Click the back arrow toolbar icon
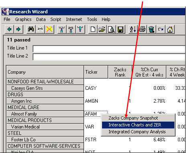This screenshot has width=186, height=153. (9, 29)
